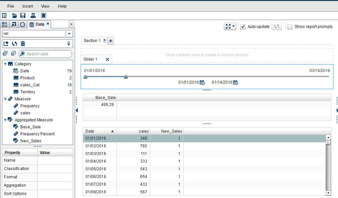The width and height of the screenshot is (338, 198).
Task: Click the full-screen view toolbar icon
Action: tap(44, 16)
